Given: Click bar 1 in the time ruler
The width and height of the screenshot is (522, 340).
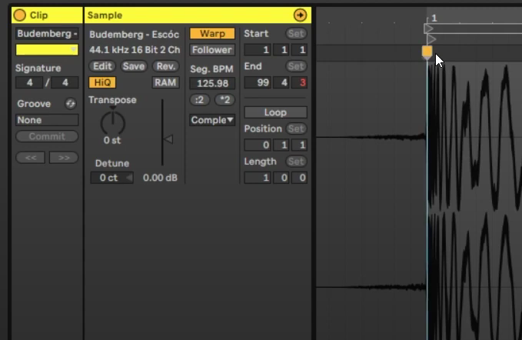Looking at the screenshot, I should (x=434, y=18).
